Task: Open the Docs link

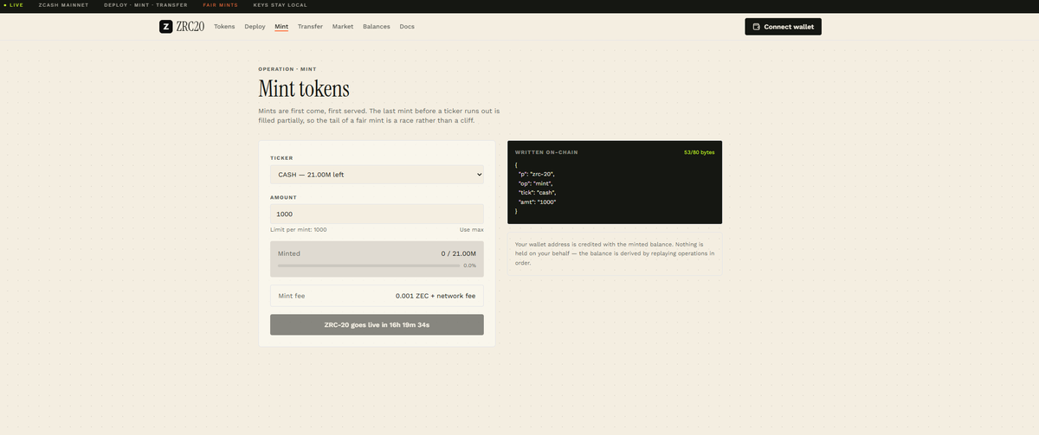Action: (407, 27)
